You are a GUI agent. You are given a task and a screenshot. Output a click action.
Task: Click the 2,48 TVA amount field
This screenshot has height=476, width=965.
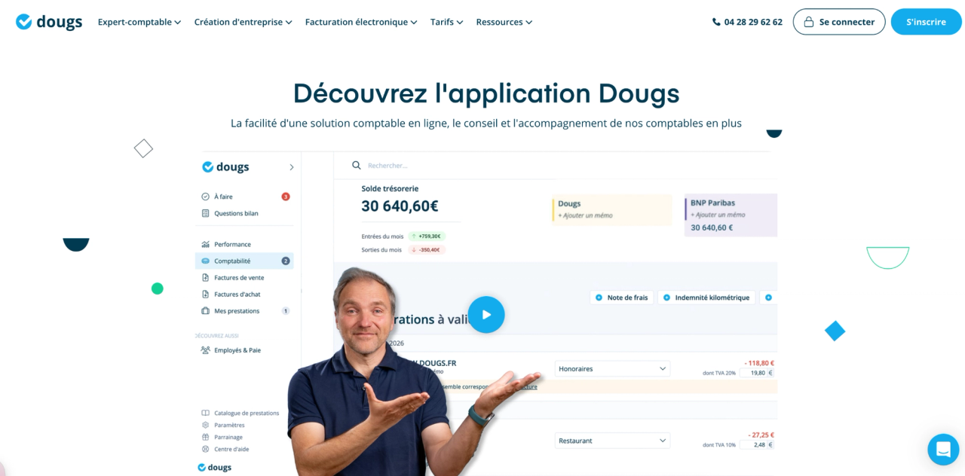coord(755,444)
